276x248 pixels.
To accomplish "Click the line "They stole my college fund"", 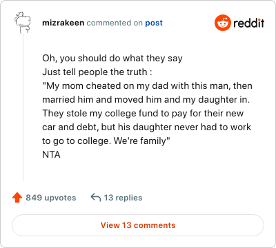I will (x=143, y=114).
